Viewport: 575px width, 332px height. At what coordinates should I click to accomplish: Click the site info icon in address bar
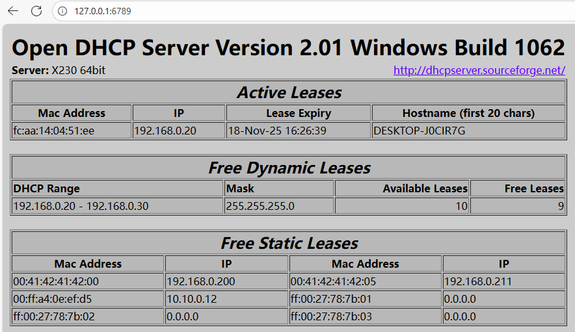(x=62, y=11)
